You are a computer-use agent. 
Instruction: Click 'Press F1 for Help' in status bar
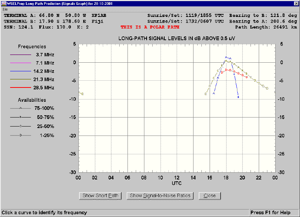270,212
